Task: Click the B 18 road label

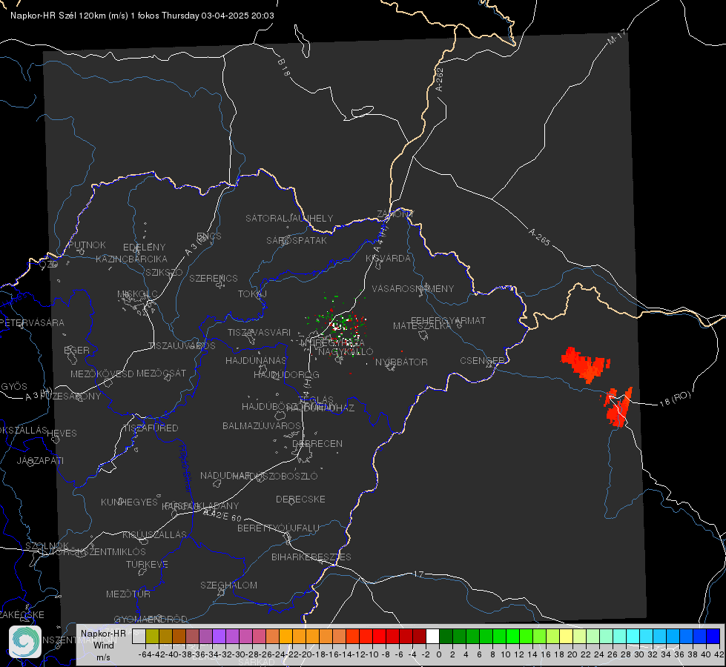Action: point(284,67)
